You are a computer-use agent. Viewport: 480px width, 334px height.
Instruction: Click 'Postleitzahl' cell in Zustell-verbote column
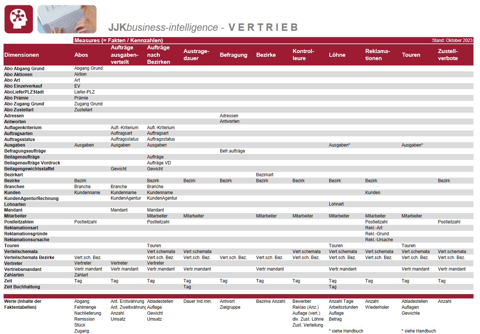click(449, 222)
